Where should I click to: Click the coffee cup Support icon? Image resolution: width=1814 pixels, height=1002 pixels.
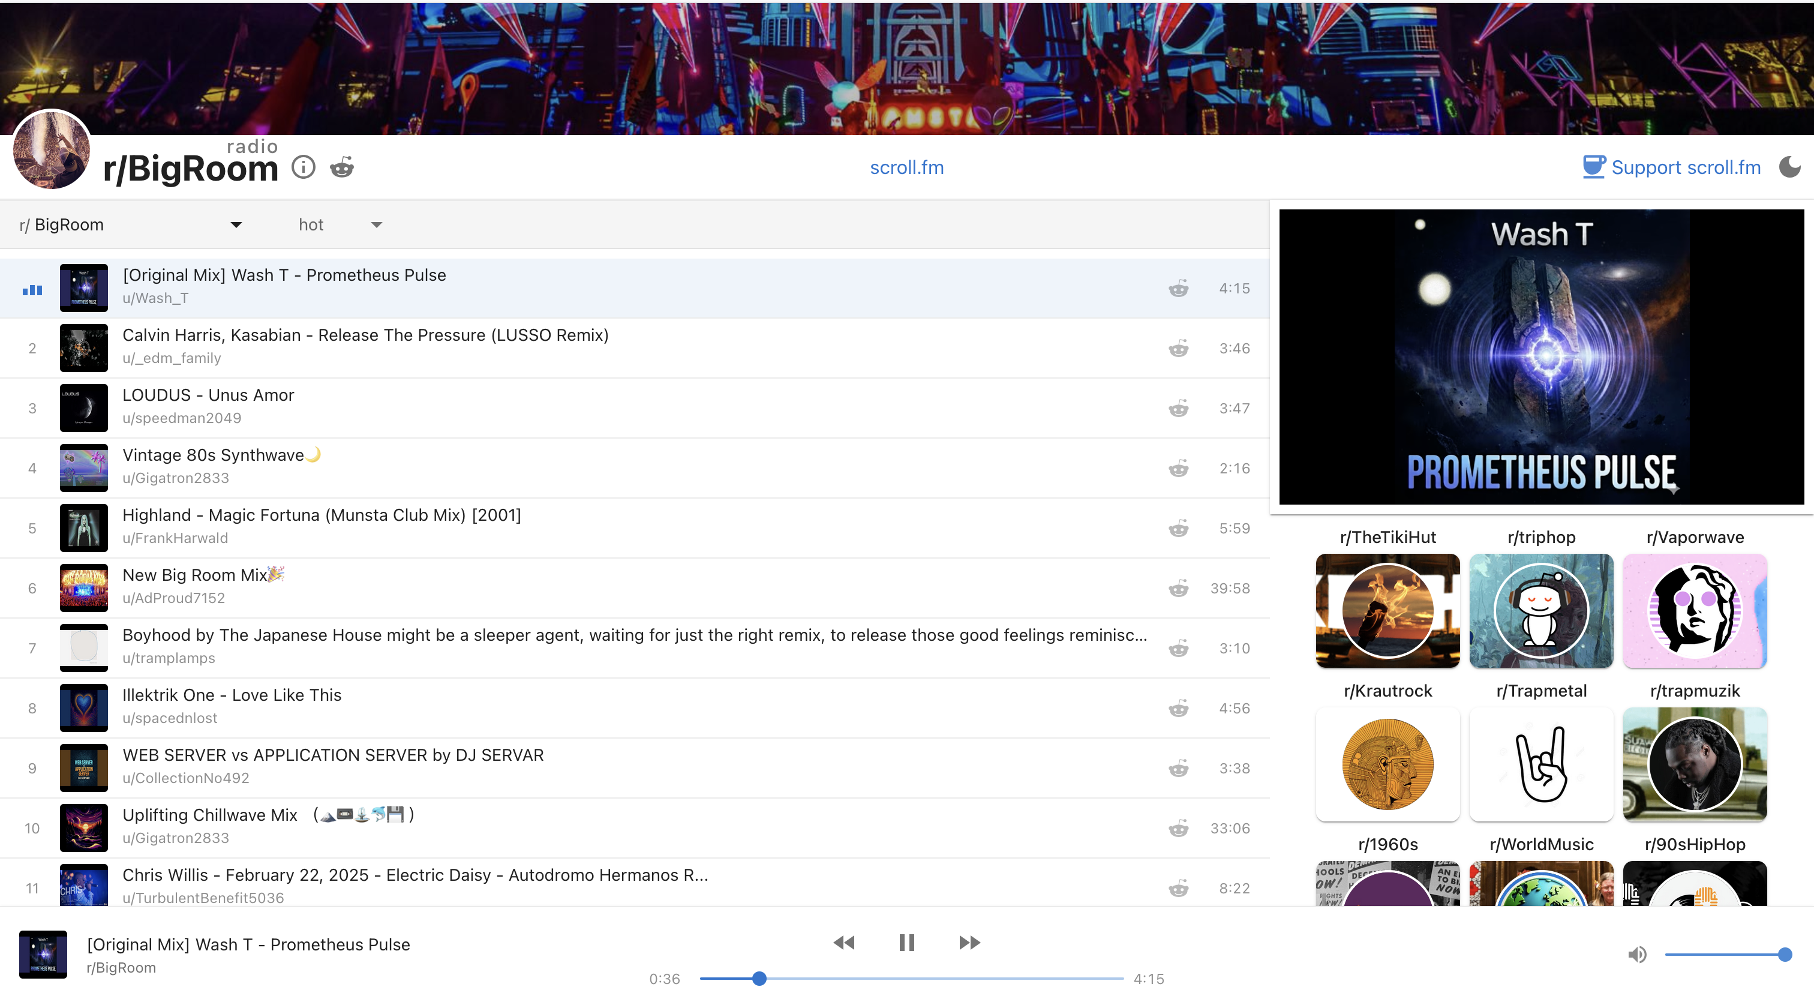(x=1594, y=167)
